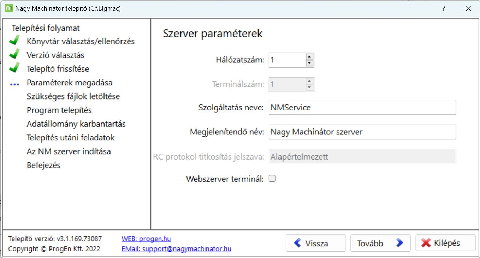Screen dimensions: 480x258
Task: Click green checkmark beside Telepítő frissítése
Action: pyautogui.click(x=14, y=69)
